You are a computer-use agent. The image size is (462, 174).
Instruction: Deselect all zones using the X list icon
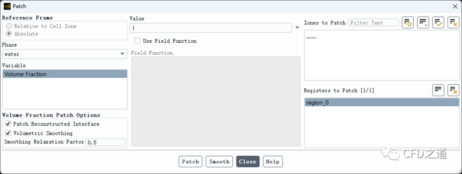[453, 23]
